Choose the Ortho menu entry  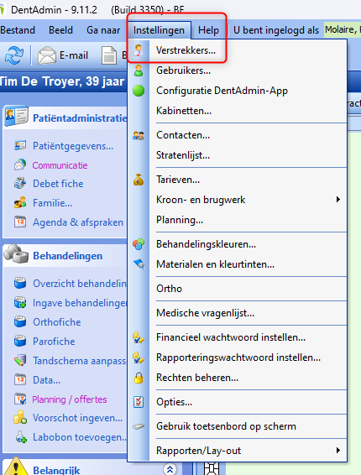point(237,289)
